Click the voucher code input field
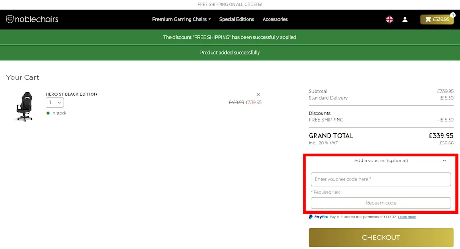Viewport: 460px width, 249px height. pyautogui.click(x=381, y=179)
